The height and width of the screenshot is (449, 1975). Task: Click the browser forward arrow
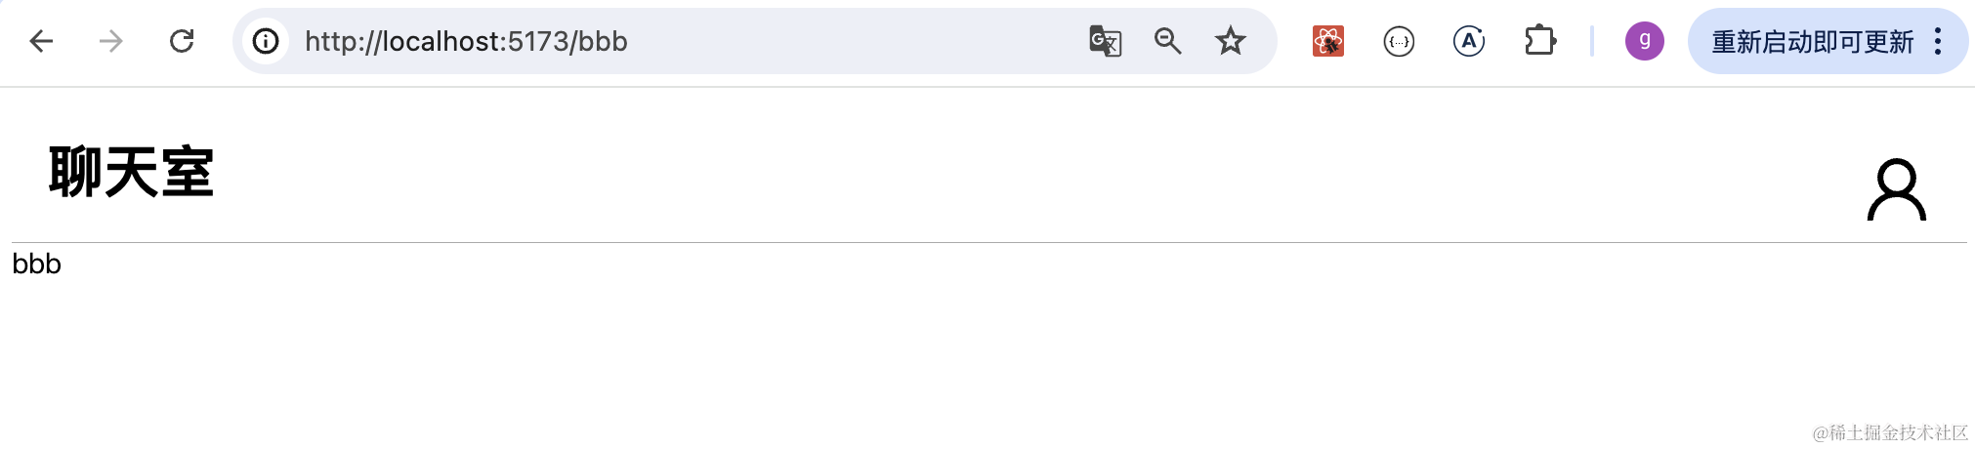click(111, 41)
